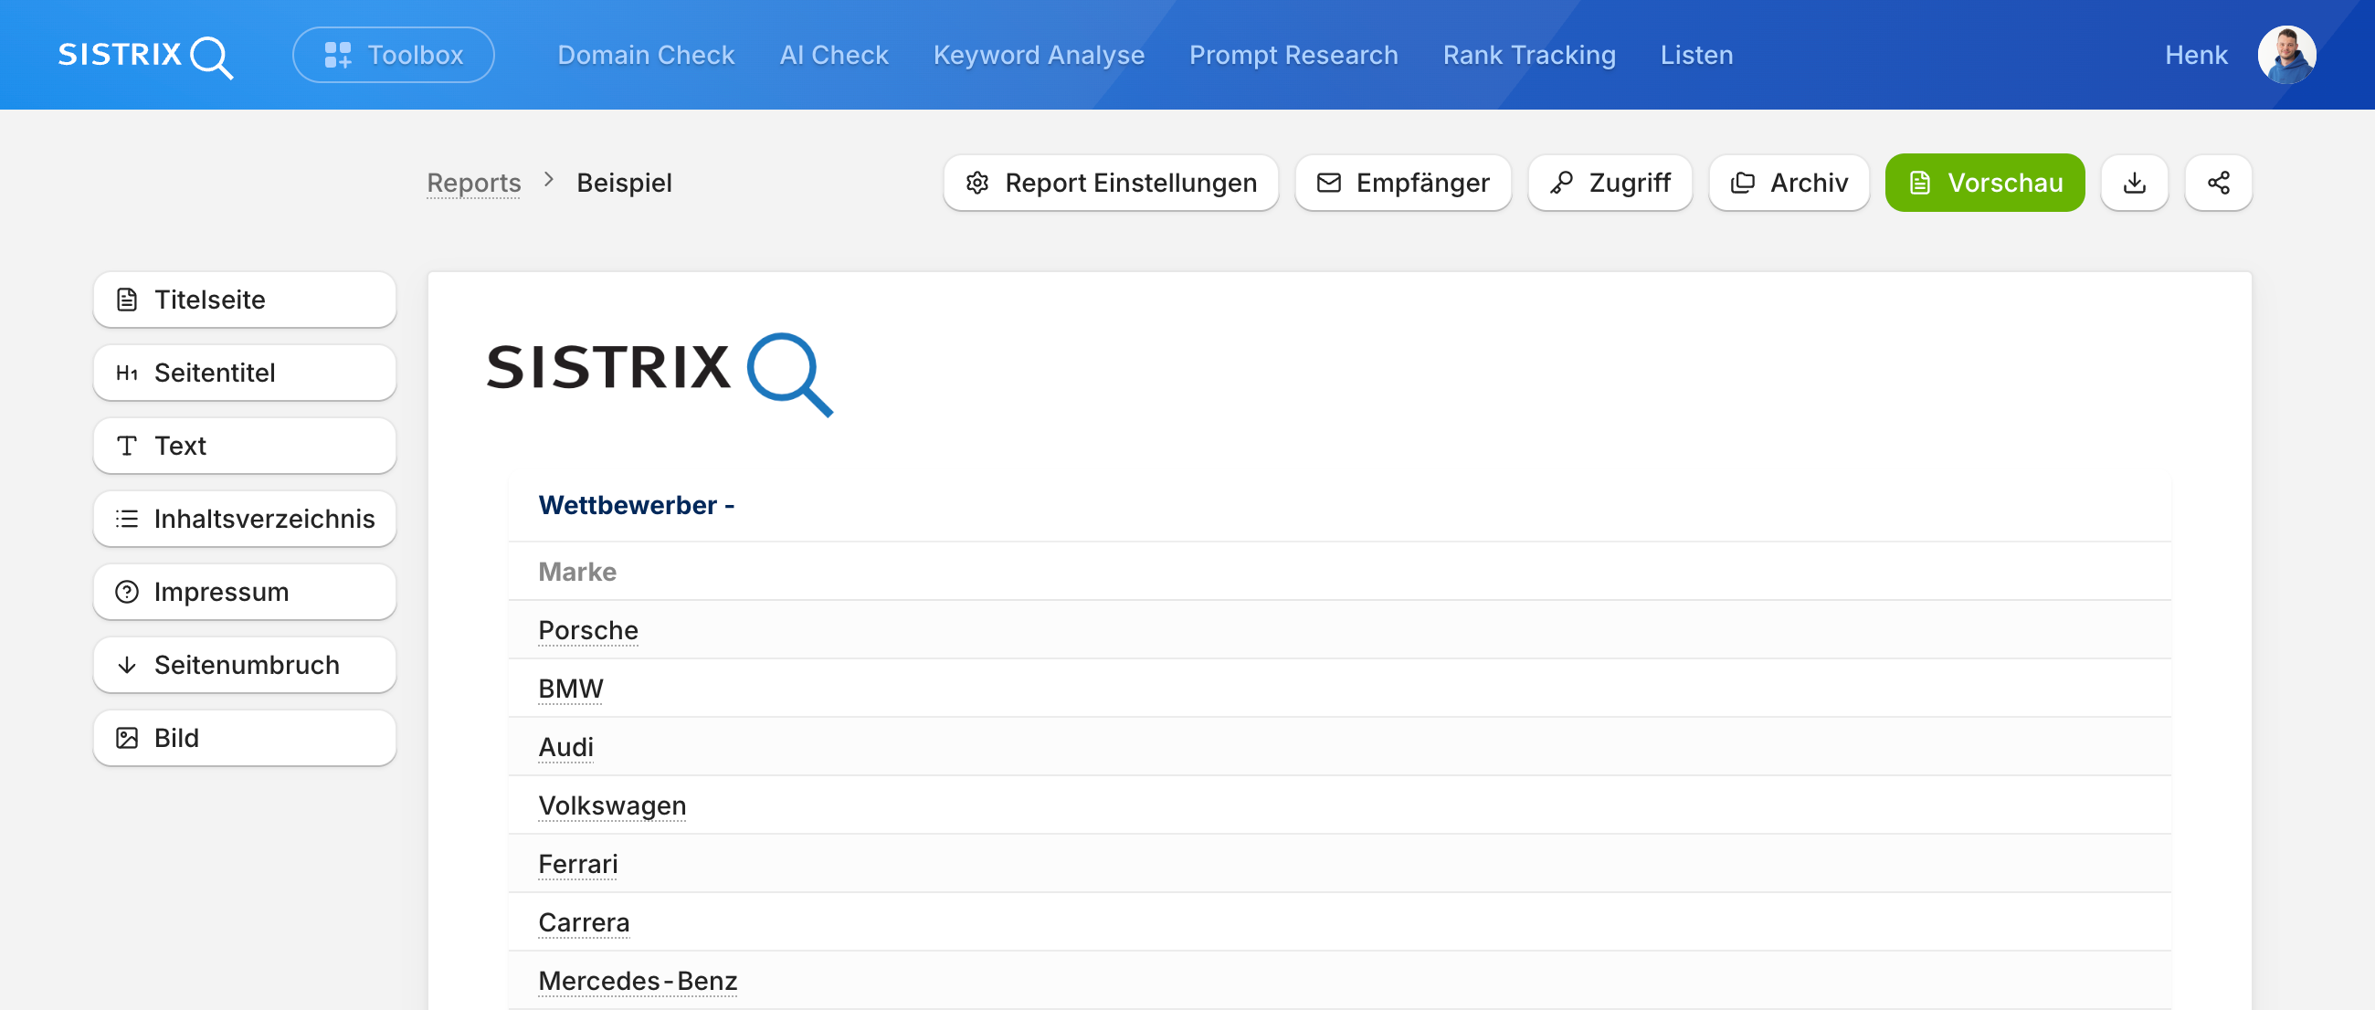Image resolution: width=2375 pixels, height=1010 pixels.
Task: Click the SISTRIX logo in report
Action: (x=660, y=373)
